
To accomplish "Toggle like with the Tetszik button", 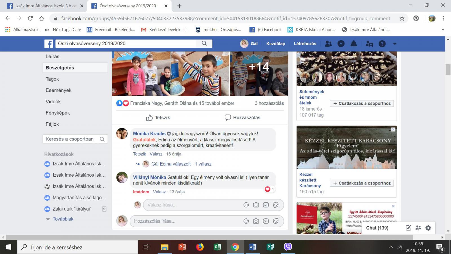I will (x=158, y=118).
